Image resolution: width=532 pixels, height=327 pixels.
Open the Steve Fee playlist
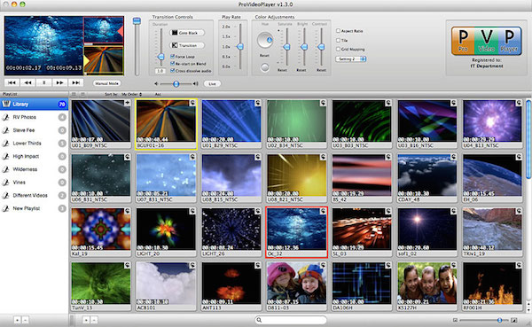(x=34, y=130)
